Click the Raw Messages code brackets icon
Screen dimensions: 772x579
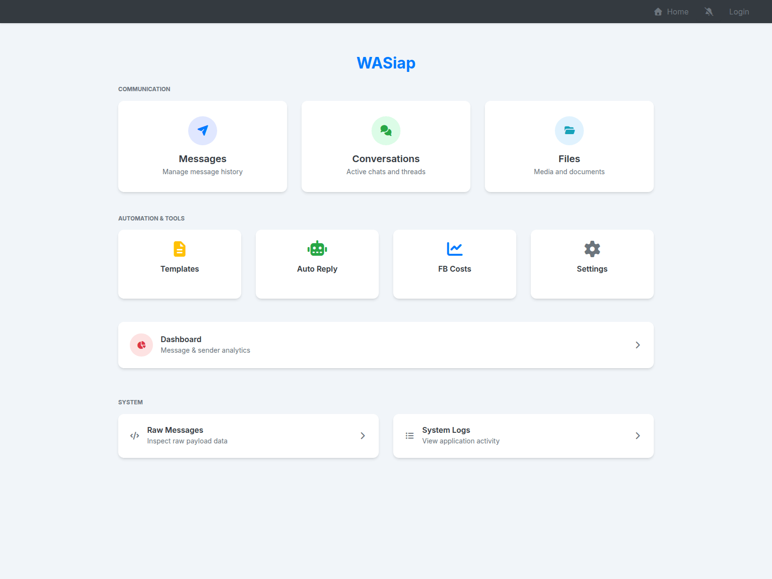(135, 436)
